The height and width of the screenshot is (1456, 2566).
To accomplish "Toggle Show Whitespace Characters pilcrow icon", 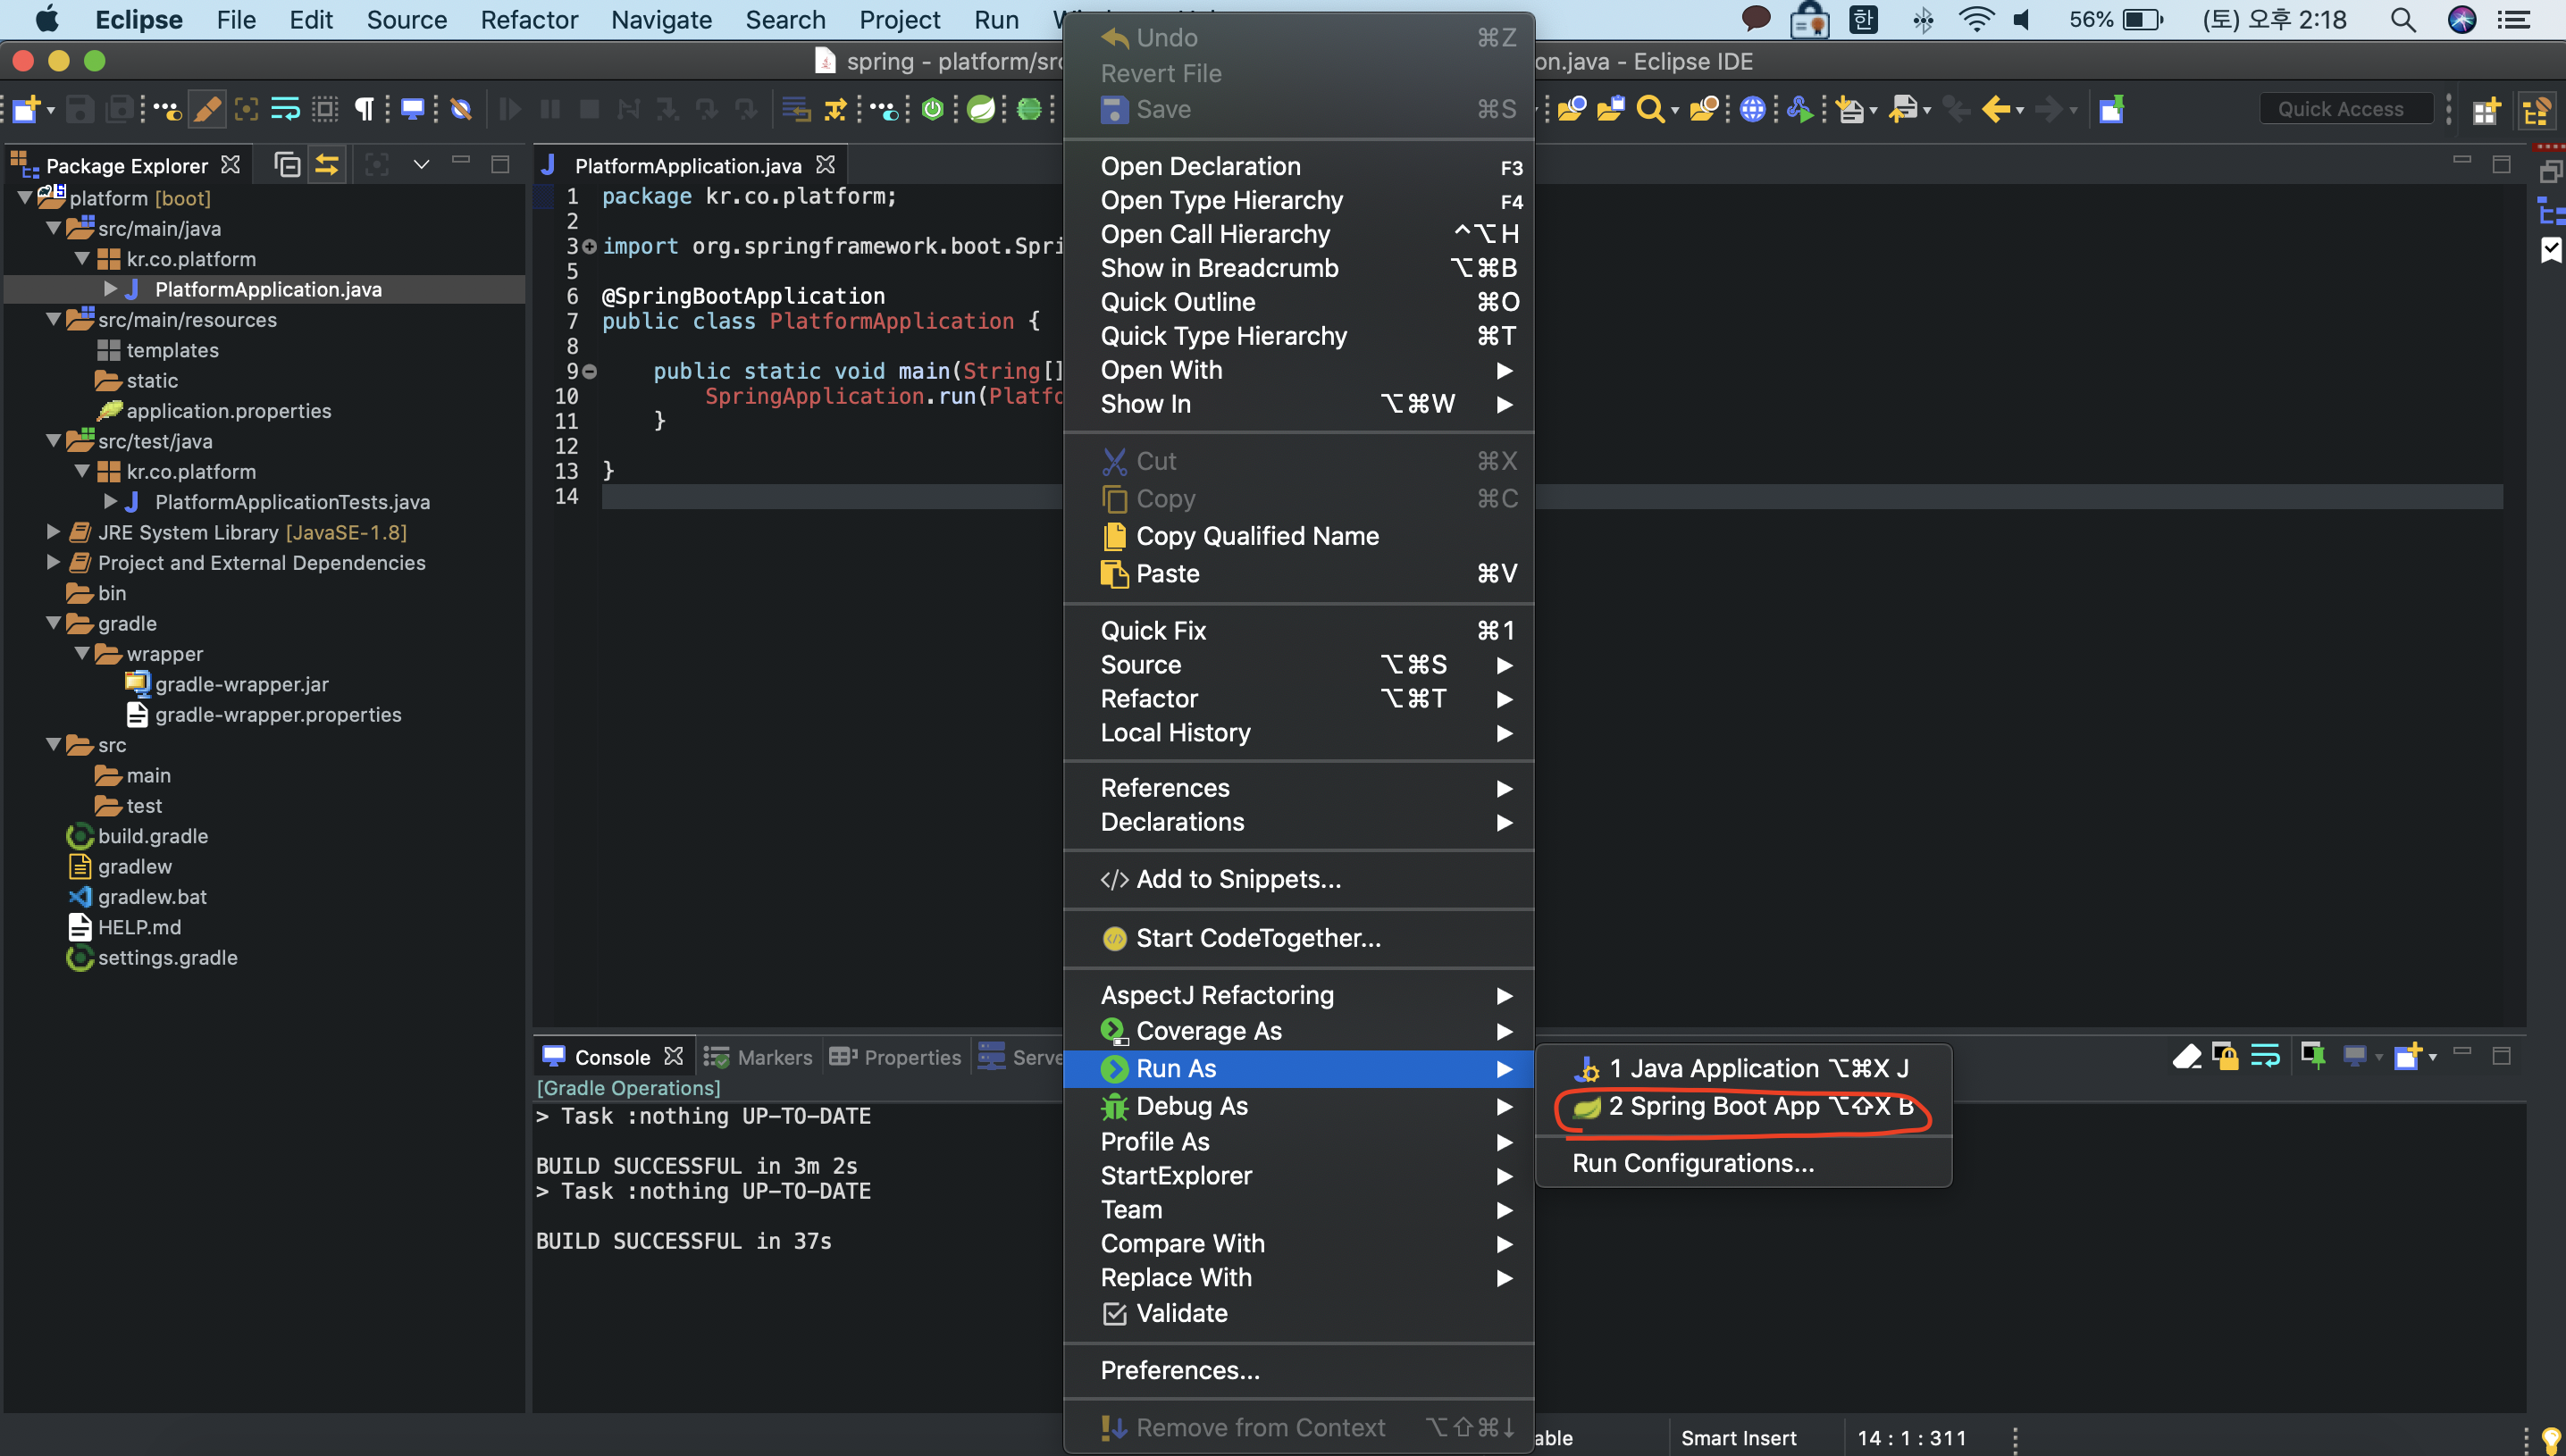I will pyautogui.click(x=365, y=109).
